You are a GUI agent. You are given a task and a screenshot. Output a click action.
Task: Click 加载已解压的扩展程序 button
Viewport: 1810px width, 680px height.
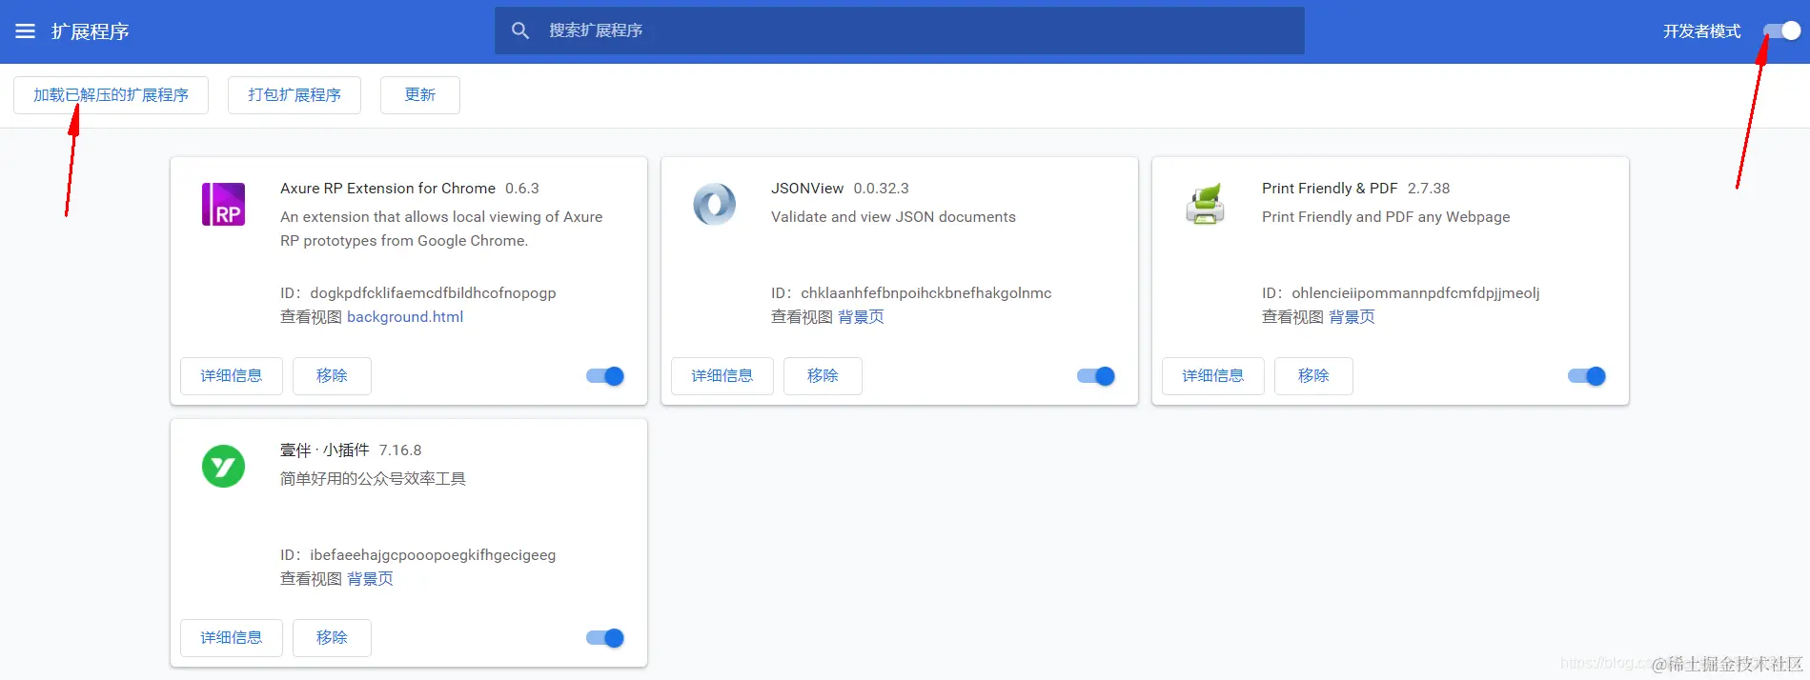pos(111,95)
